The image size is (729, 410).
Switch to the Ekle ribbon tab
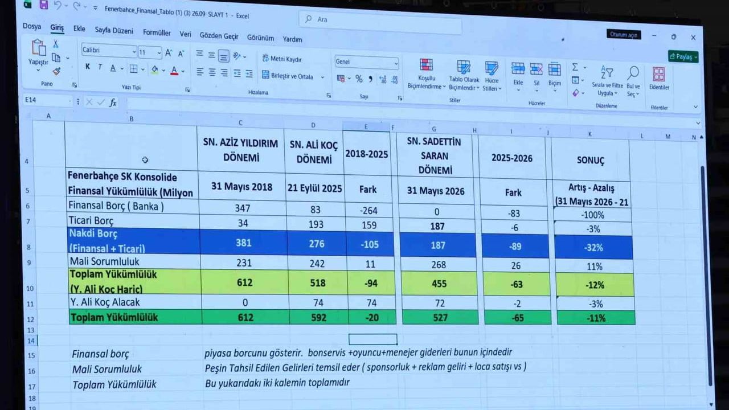pos(79,28)
